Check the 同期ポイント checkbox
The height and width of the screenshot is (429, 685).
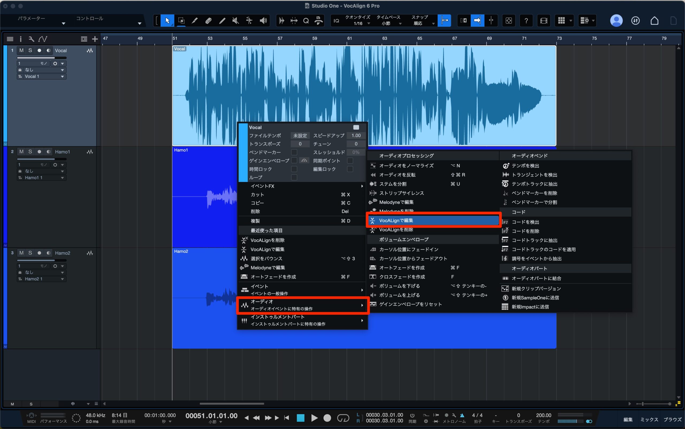coord(350,161)
